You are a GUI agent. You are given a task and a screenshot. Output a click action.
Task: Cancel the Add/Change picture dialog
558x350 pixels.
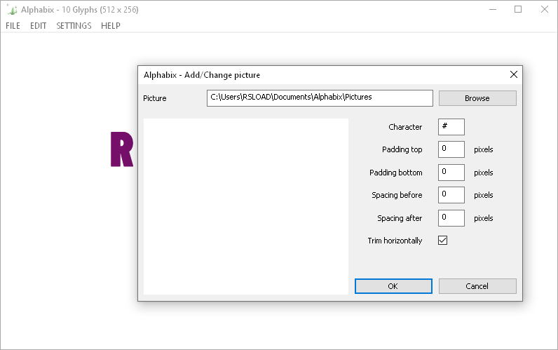point(477,286)
